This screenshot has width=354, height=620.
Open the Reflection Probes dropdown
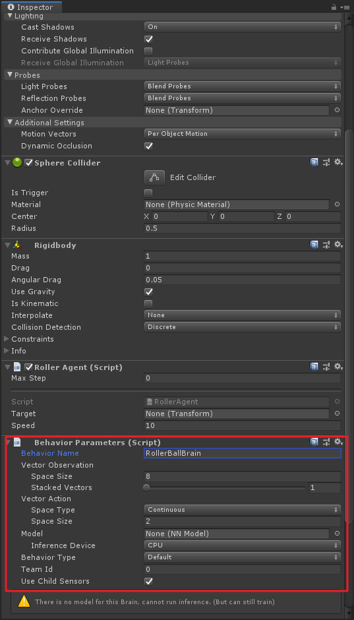click(242, 98)
